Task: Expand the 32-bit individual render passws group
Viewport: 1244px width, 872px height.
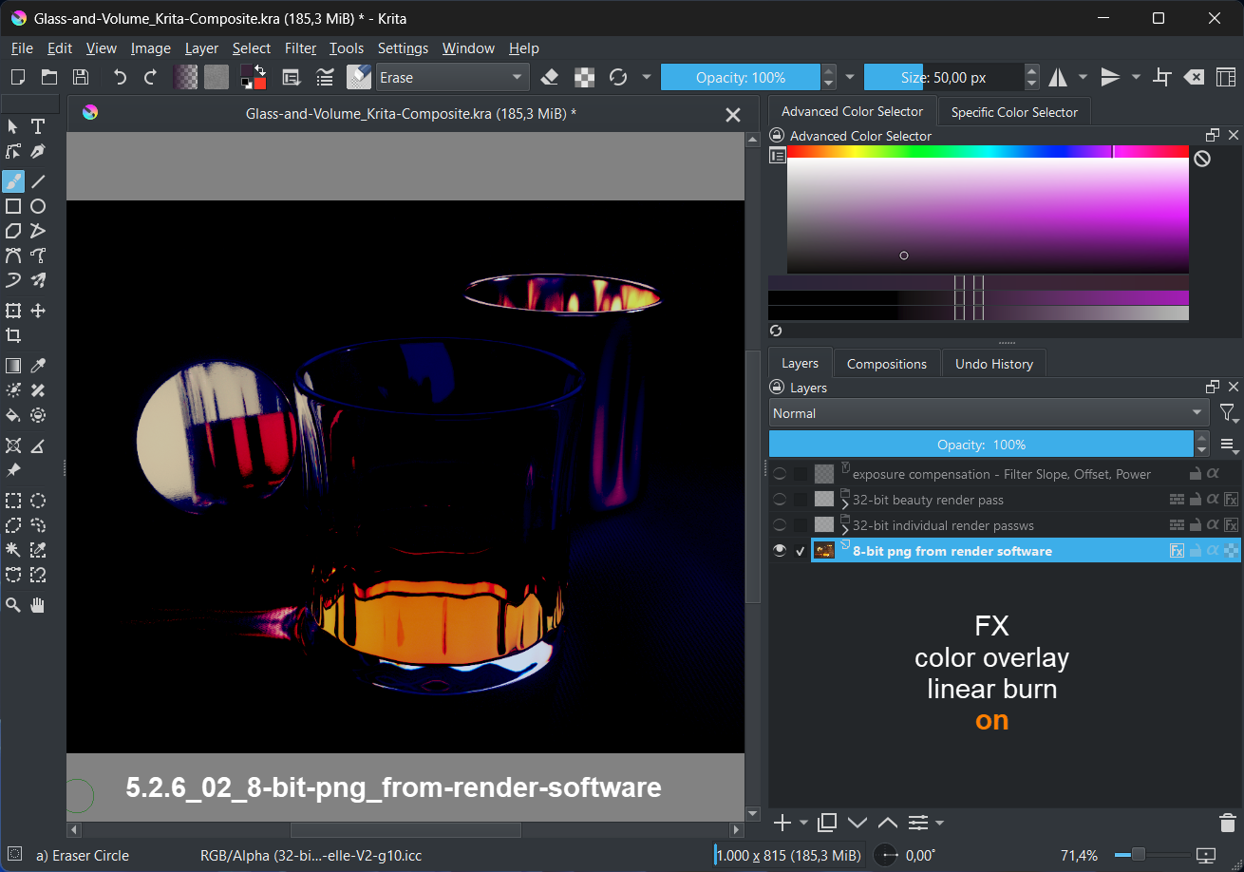Action: pos(845,528)
